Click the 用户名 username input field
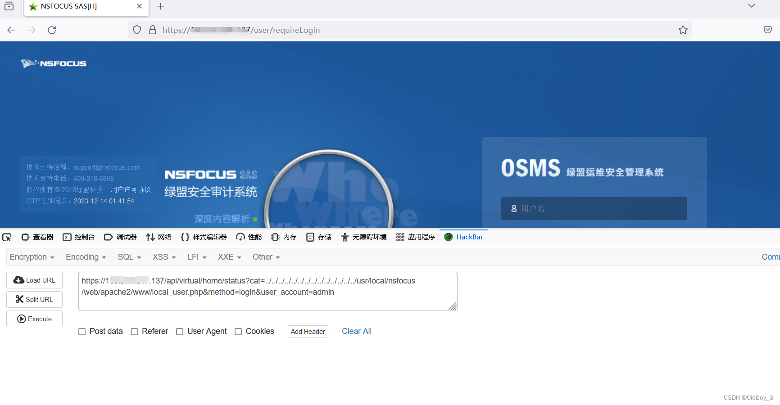Screen dimensions: 780x405 [594, 208]
